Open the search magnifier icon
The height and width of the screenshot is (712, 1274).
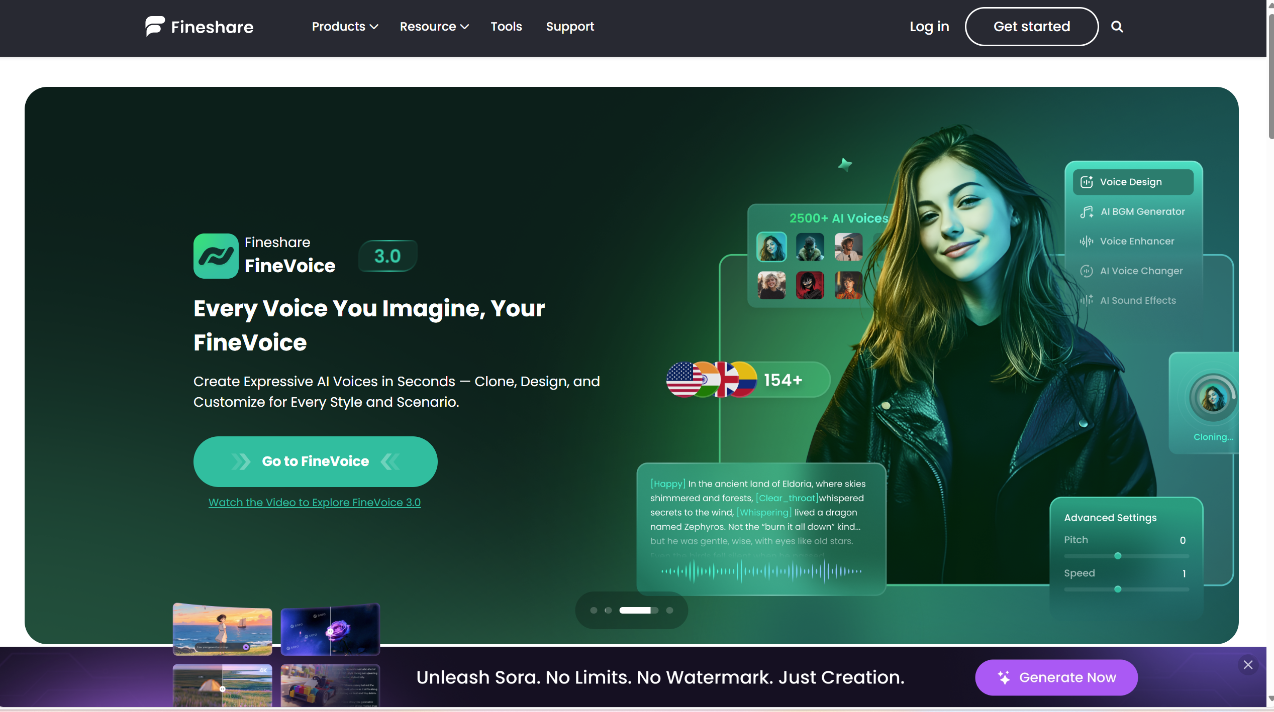[1117, 27]
